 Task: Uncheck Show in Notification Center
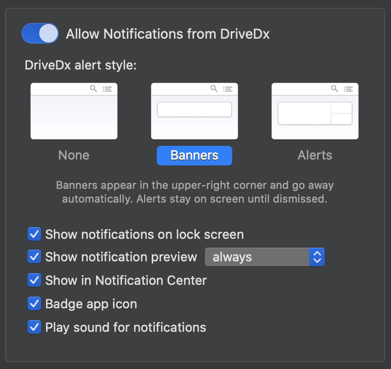[x=34, y=280]
